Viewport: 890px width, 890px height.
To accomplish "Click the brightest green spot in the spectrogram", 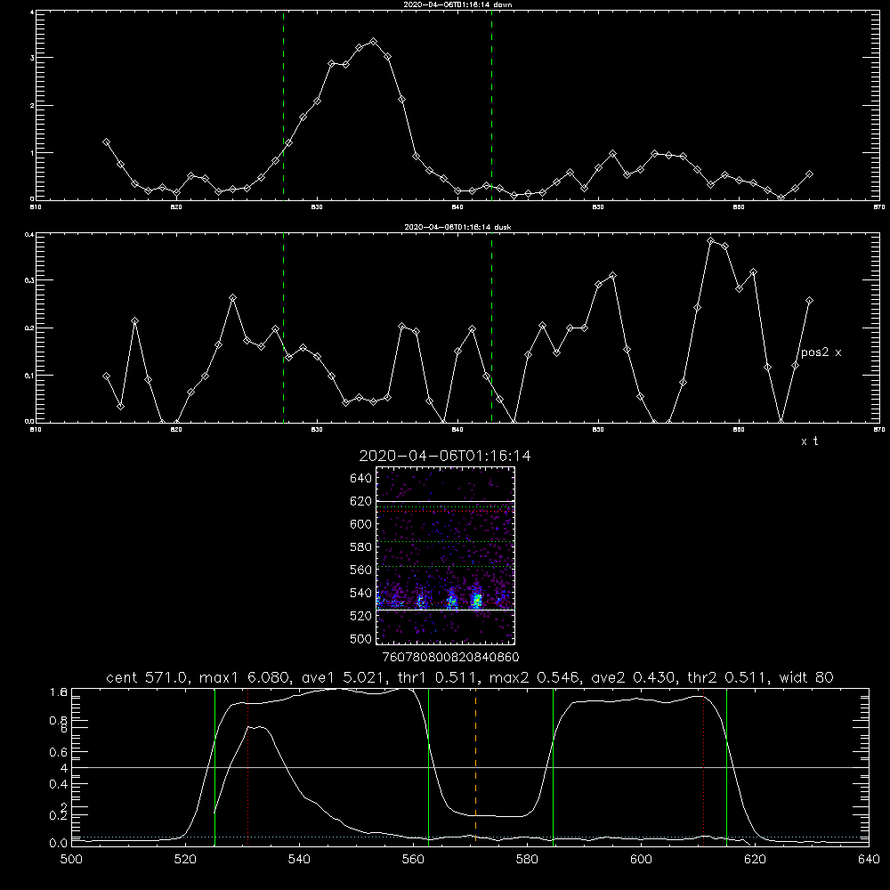I will 477,599.
